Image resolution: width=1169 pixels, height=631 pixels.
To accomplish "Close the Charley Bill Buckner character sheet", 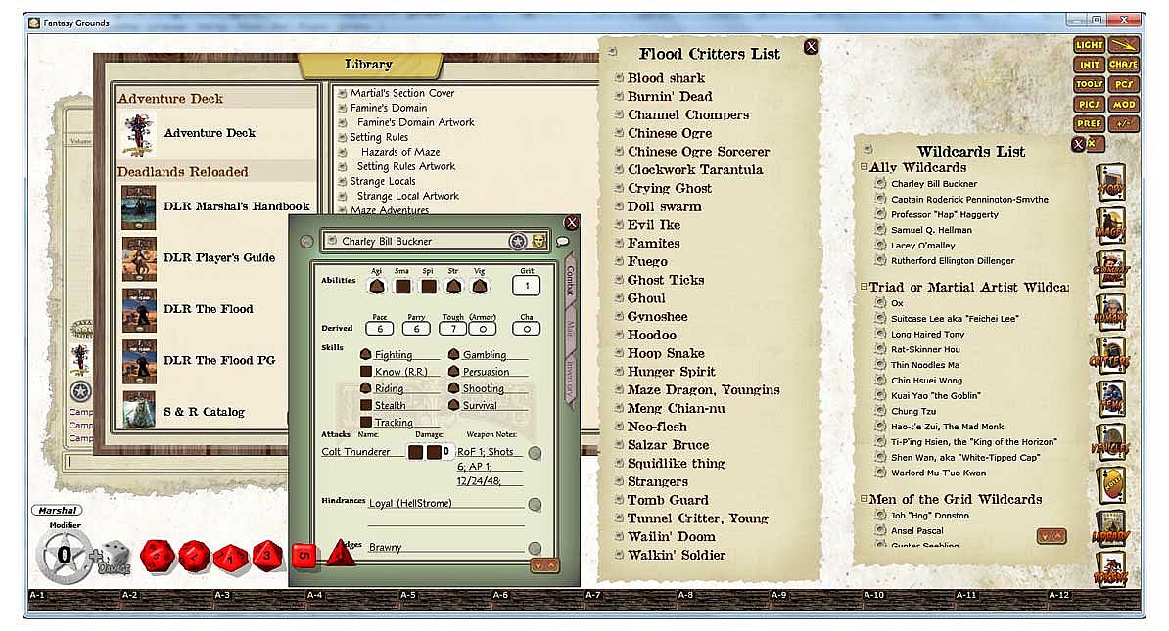I will pyautogui.click(x=572, y=223).
